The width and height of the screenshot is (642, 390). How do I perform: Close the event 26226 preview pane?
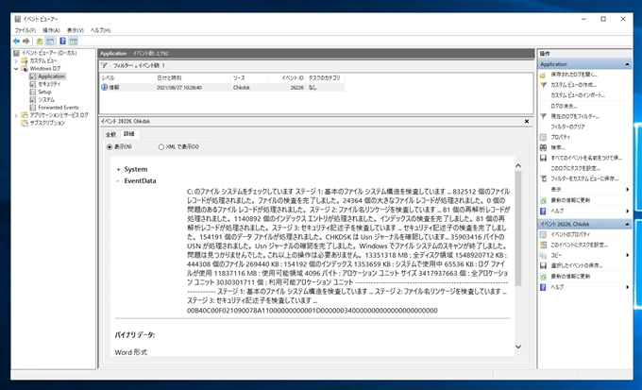(527, 121)
